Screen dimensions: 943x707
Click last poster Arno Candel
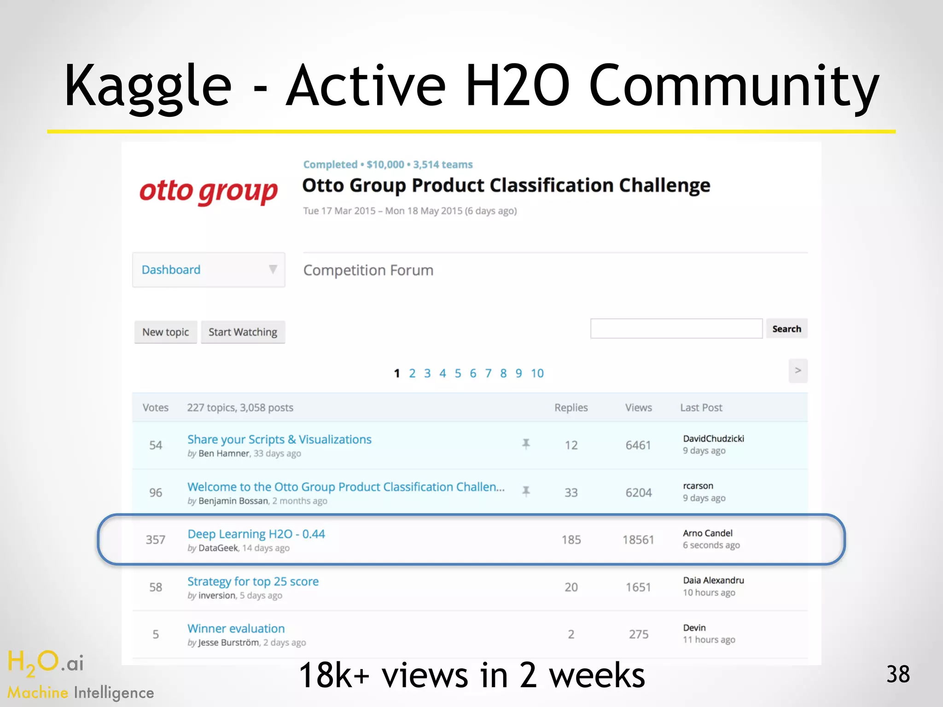tap(708, 533)
